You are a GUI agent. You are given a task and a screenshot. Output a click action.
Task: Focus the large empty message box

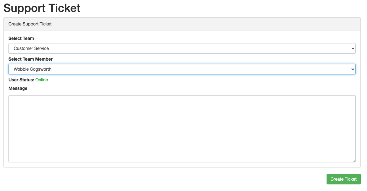[182, 129]
